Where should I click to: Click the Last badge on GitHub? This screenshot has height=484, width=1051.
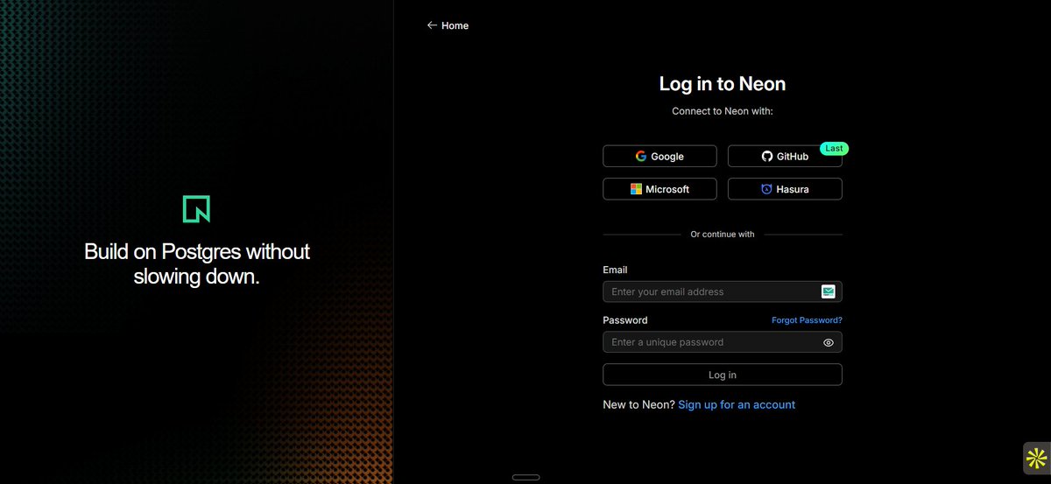pos(834,149)
